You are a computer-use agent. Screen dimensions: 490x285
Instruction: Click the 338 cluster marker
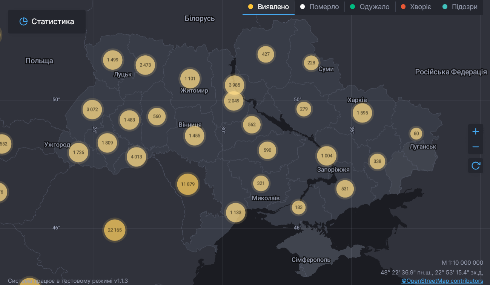(378, 161)
